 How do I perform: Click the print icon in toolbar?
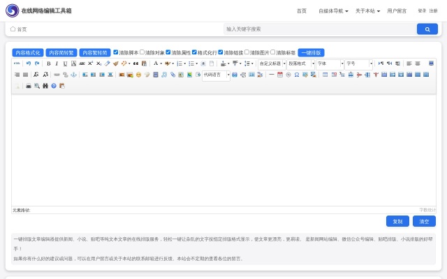pos(29,86)
